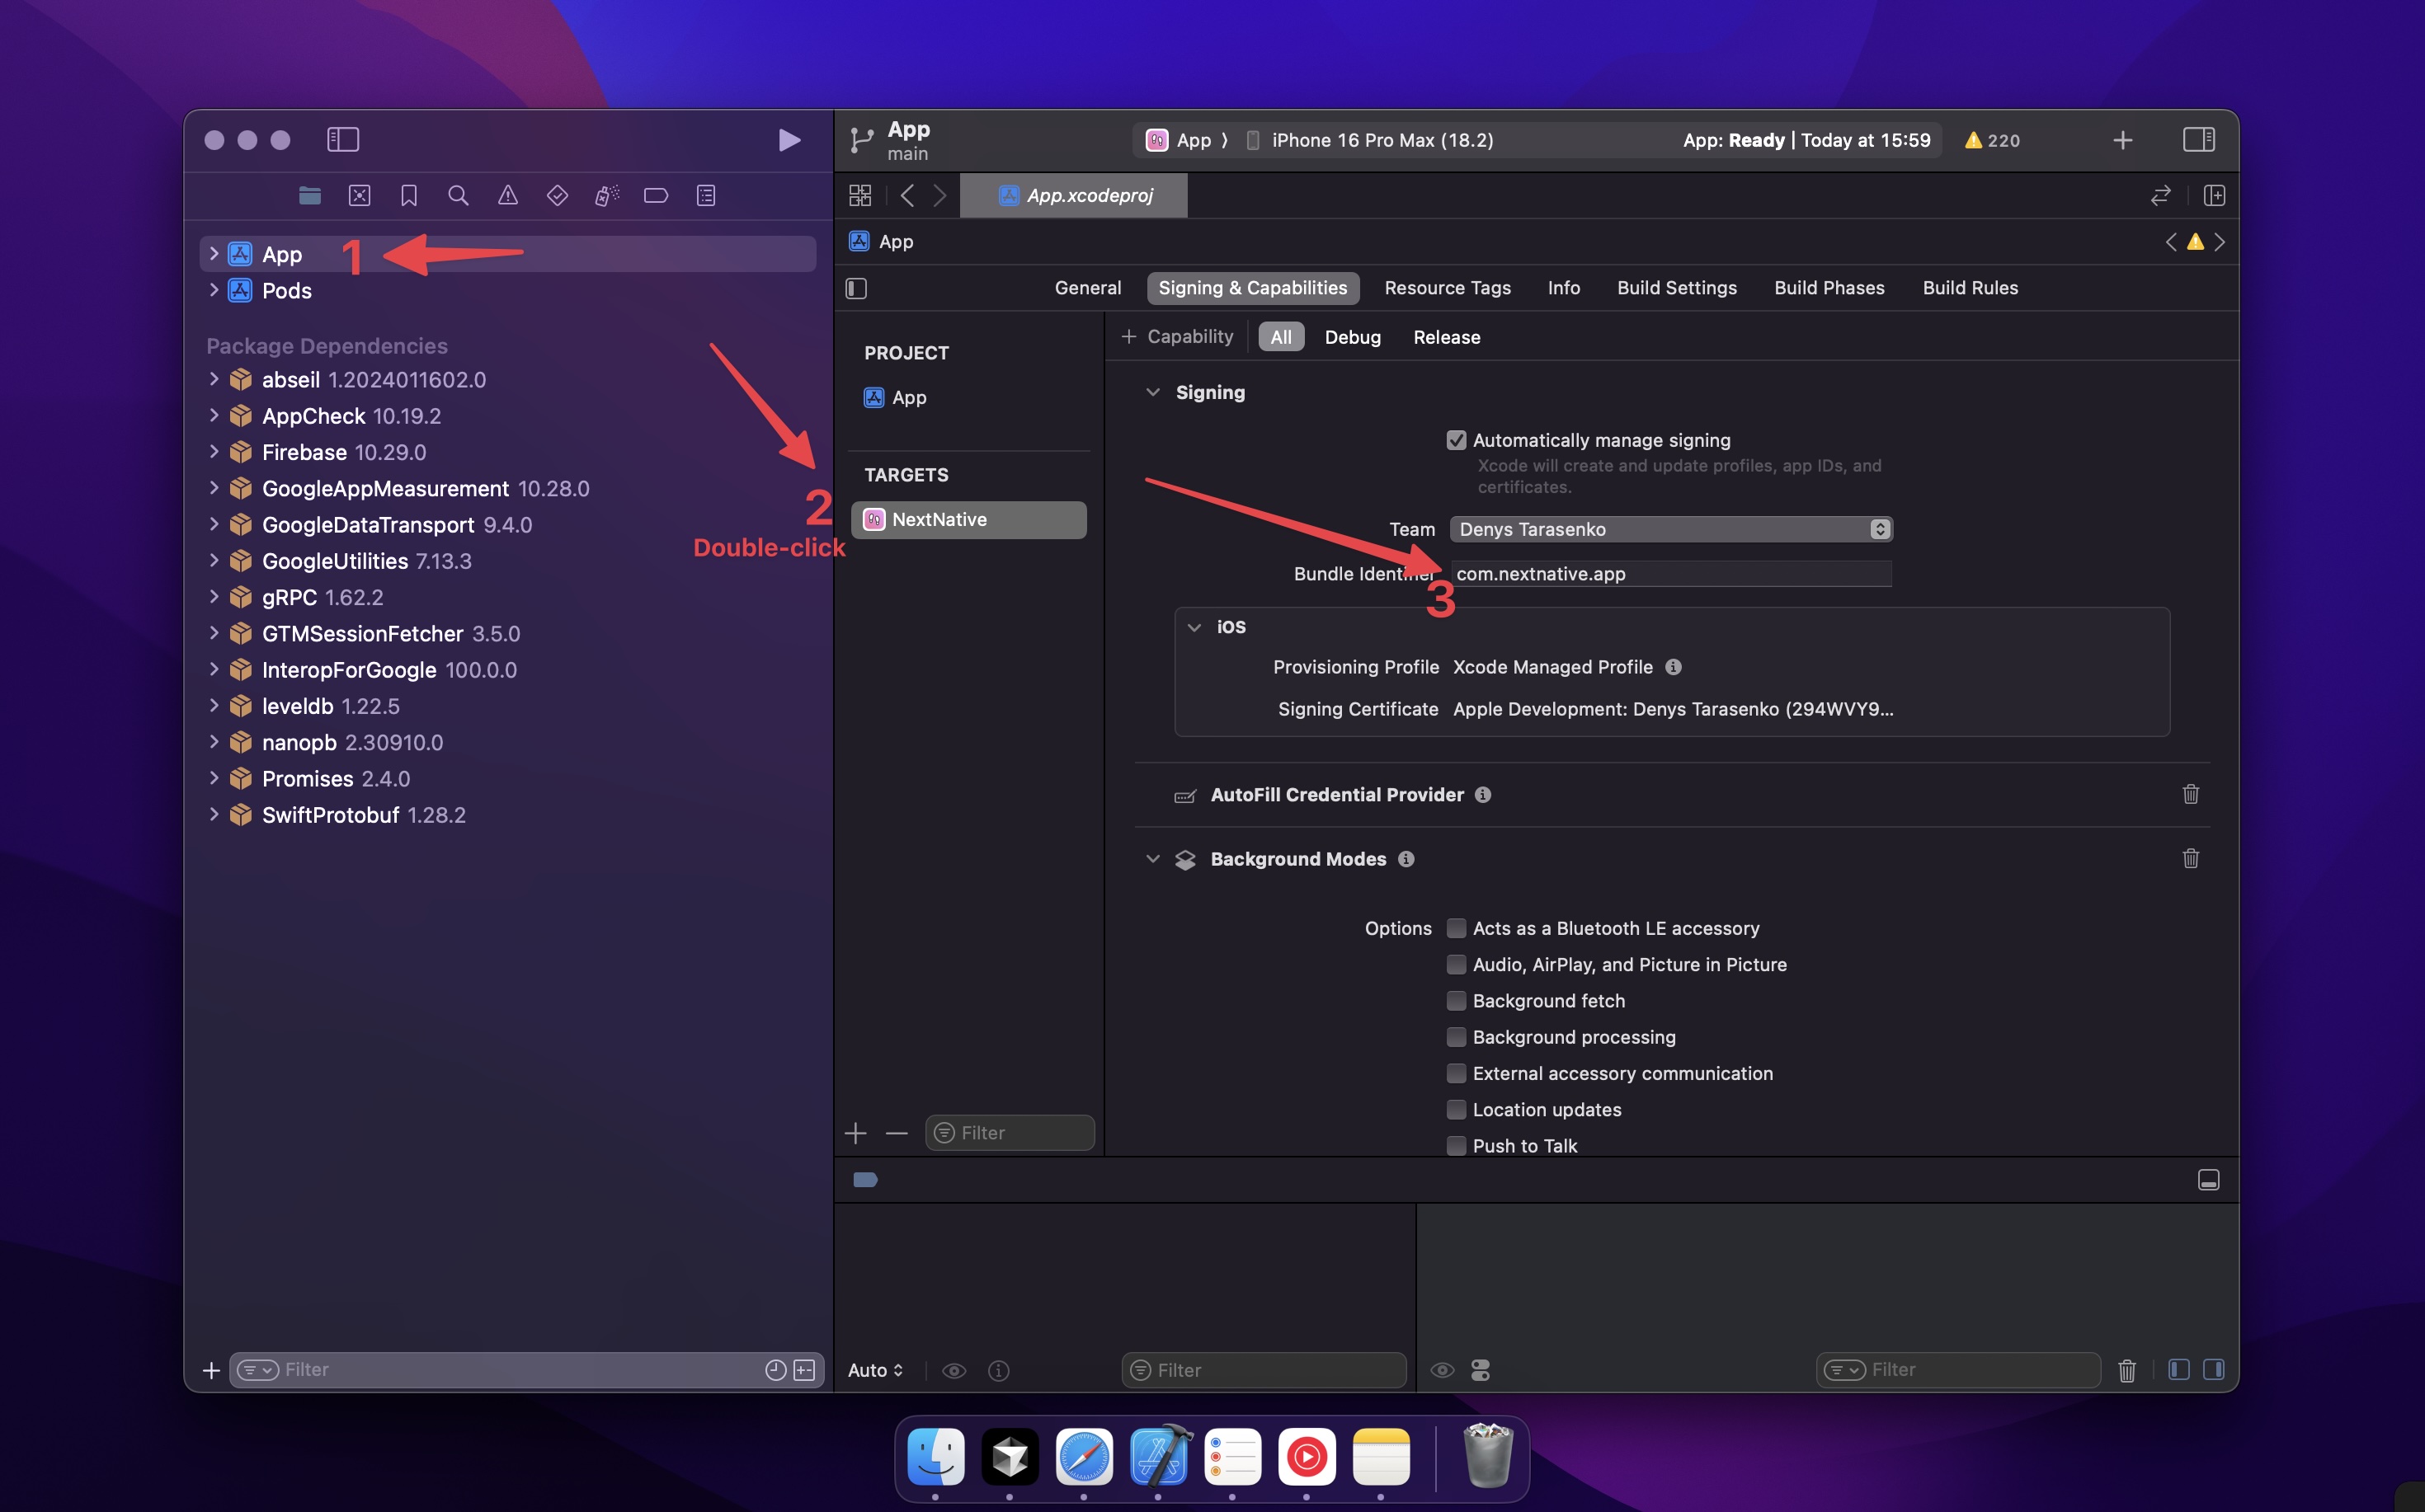Expand the Firebase package dependency
The width and height of the screenshot is (2425, 1512).
pos(213,452)
